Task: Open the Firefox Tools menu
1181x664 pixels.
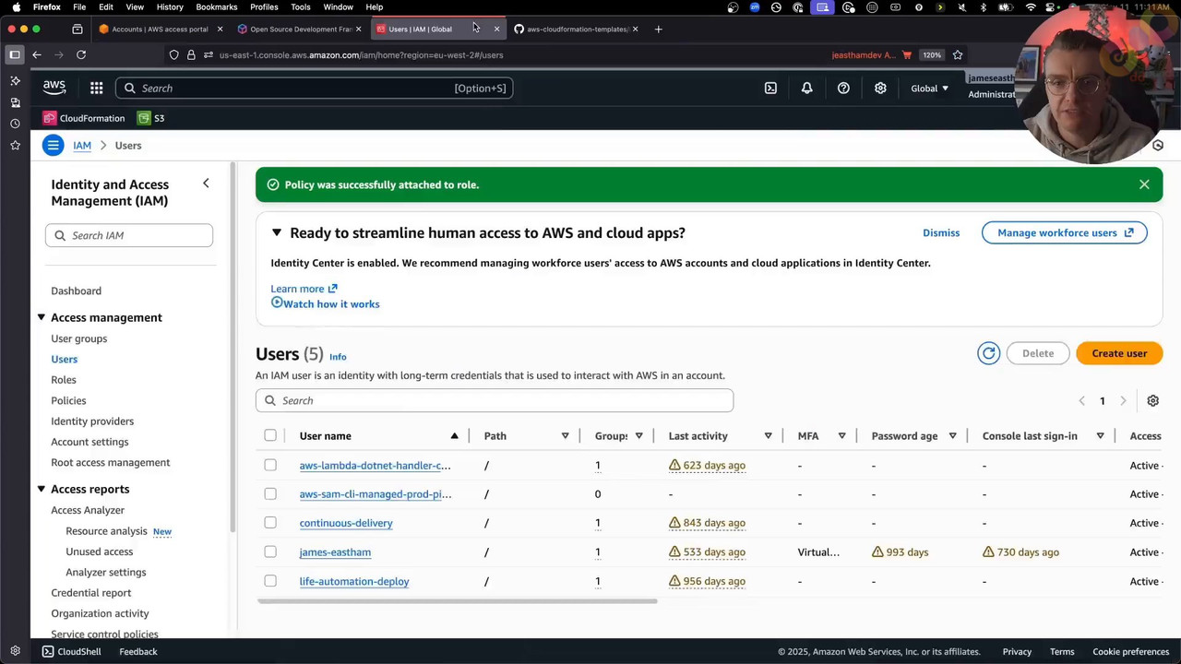Action: 301,6
